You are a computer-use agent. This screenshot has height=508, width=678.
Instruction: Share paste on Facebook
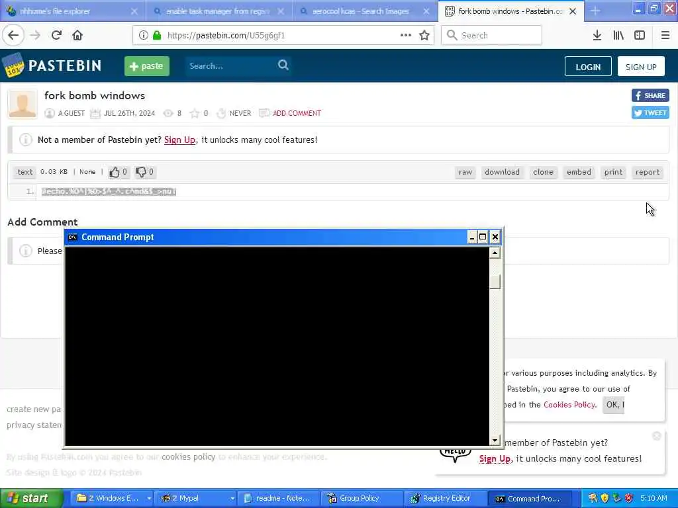650,95
